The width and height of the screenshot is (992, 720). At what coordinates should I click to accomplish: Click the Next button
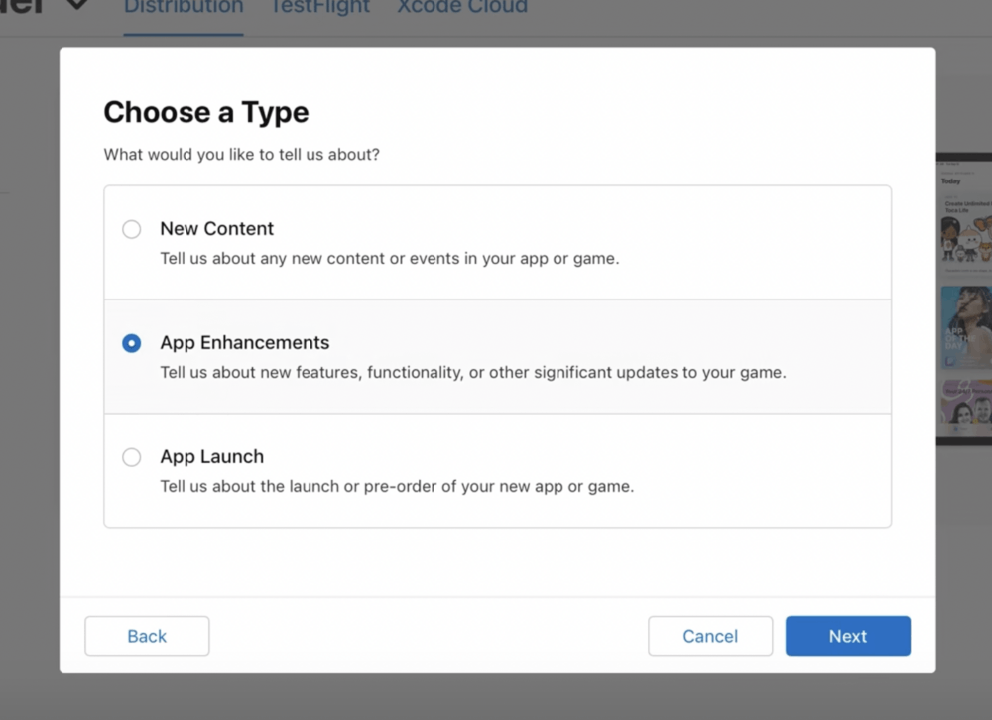(x=847, y=636)
